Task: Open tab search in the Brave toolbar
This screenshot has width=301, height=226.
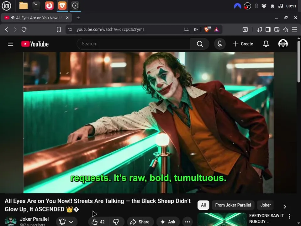Action: pos(245,30)
